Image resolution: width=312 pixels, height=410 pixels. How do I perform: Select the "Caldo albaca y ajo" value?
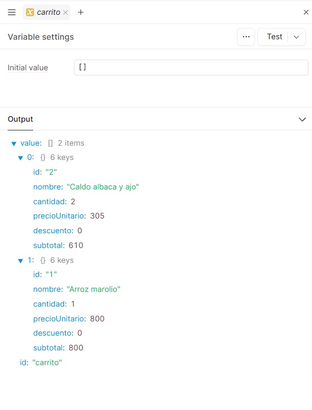pos(102,187)
